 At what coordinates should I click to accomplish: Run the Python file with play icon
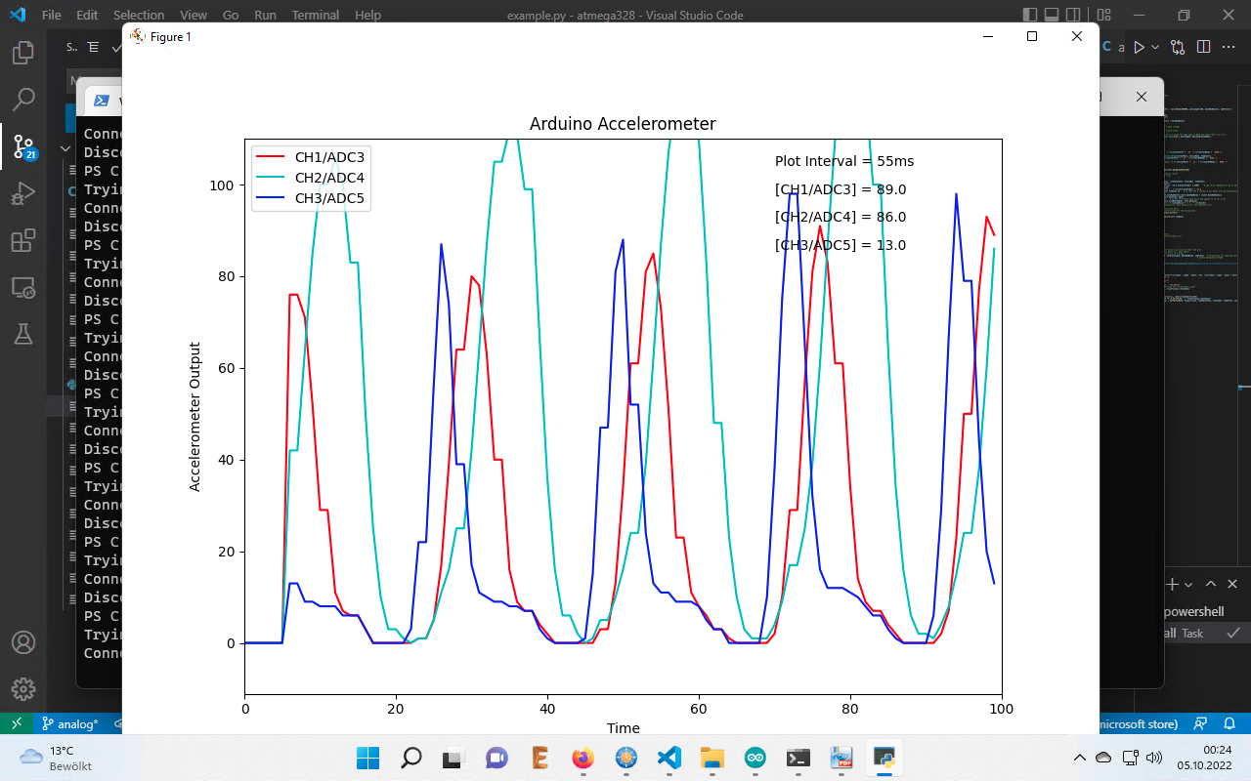pyautogui.click(x=1139, y=47)
